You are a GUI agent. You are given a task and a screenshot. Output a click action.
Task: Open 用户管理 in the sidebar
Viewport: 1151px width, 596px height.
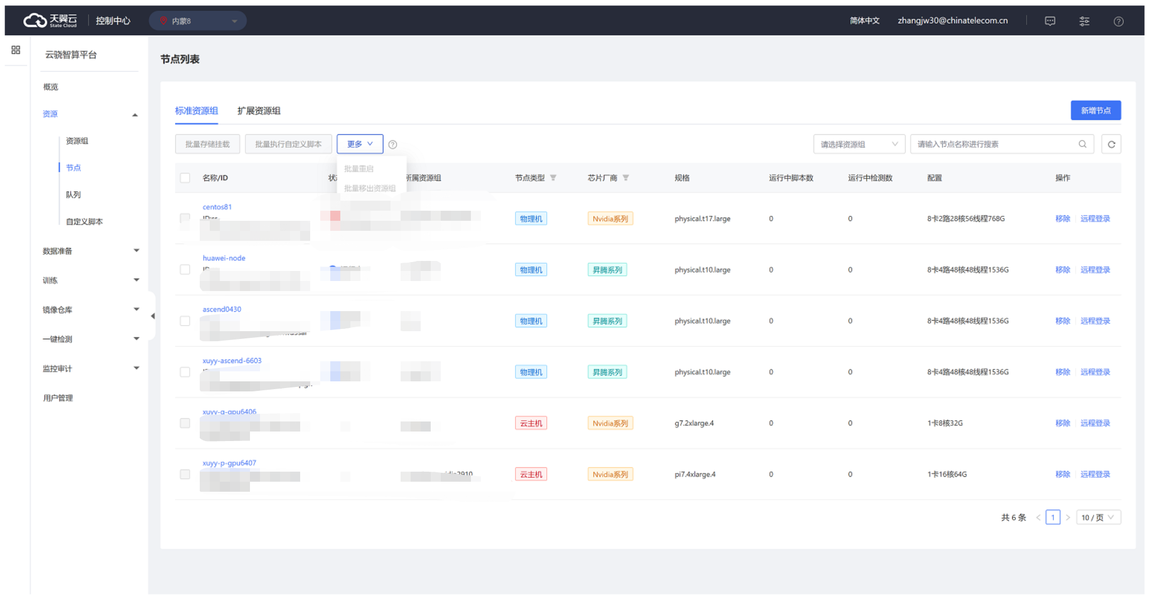pyautogui.click(x=58, y=398)
